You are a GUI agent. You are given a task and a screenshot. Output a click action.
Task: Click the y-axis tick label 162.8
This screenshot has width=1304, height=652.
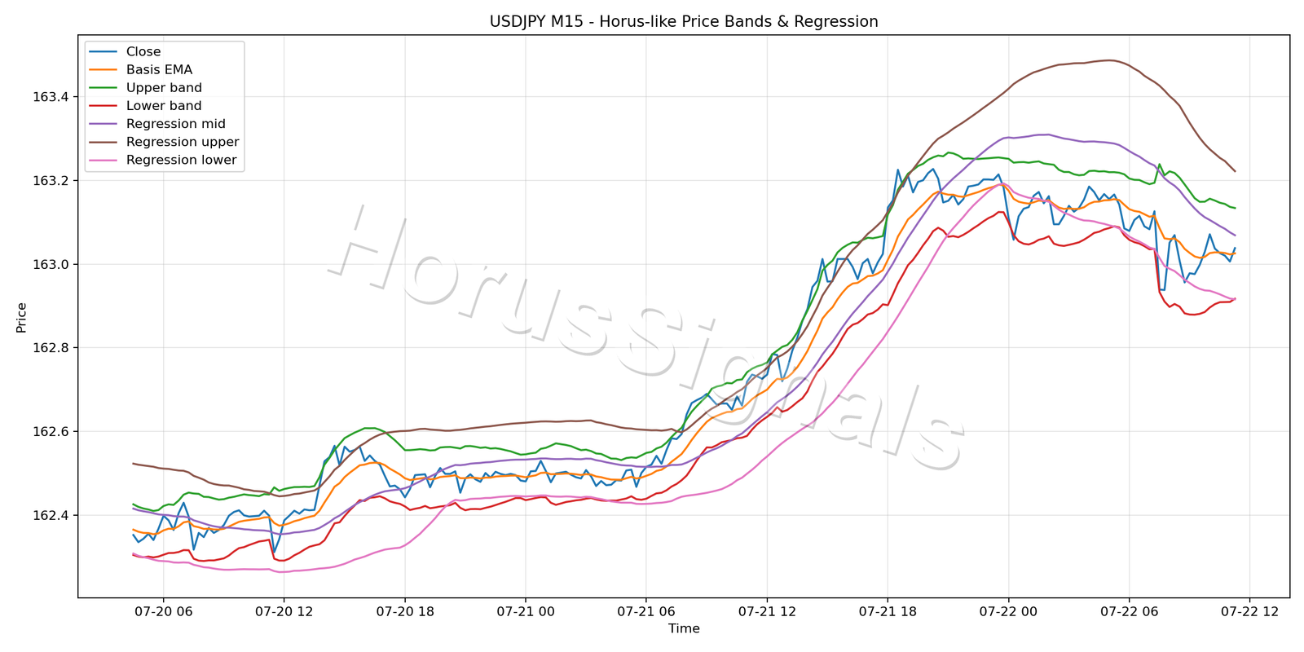pos(52,348)
